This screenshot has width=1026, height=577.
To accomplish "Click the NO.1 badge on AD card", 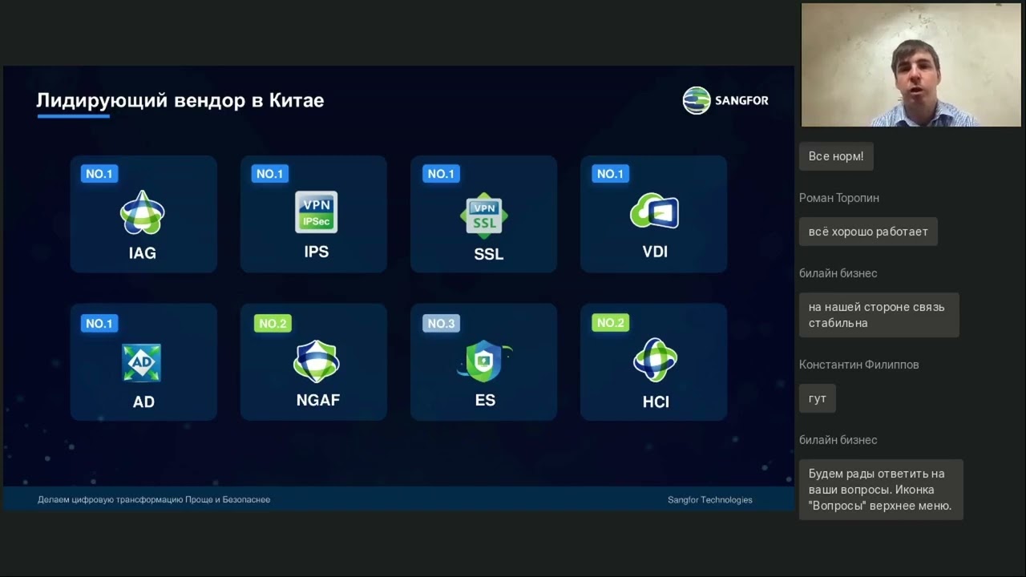I will pos(99,324).
